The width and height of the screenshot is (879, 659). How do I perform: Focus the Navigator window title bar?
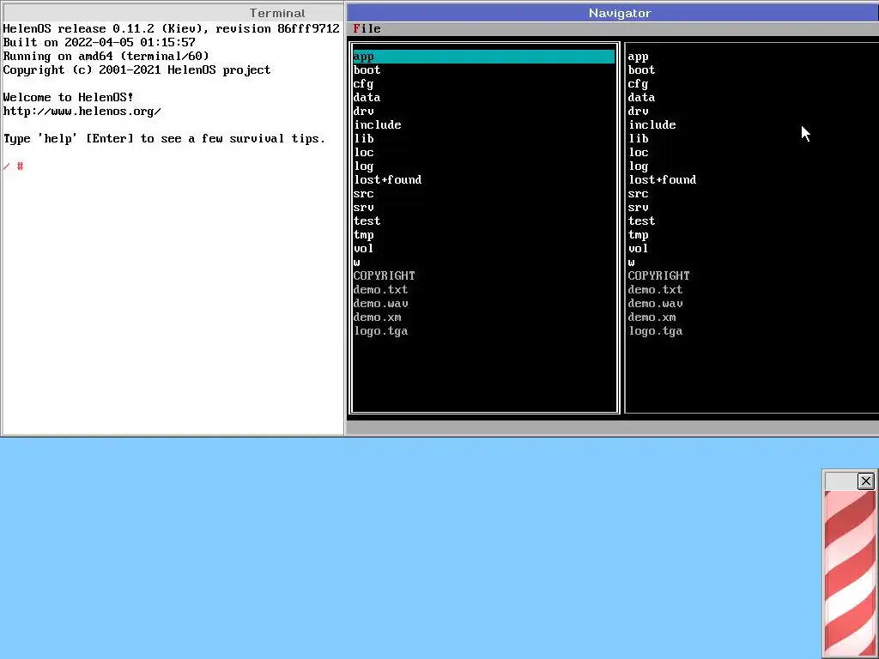coord(613,13)
